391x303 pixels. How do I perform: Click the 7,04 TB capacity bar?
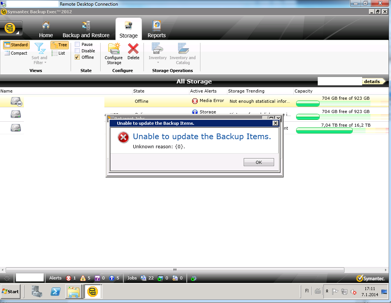[x=324, y=131]
